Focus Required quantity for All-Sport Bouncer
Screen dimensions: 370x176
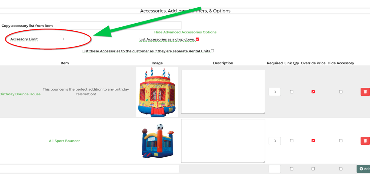pyautogui.click(x=275, y=141)
